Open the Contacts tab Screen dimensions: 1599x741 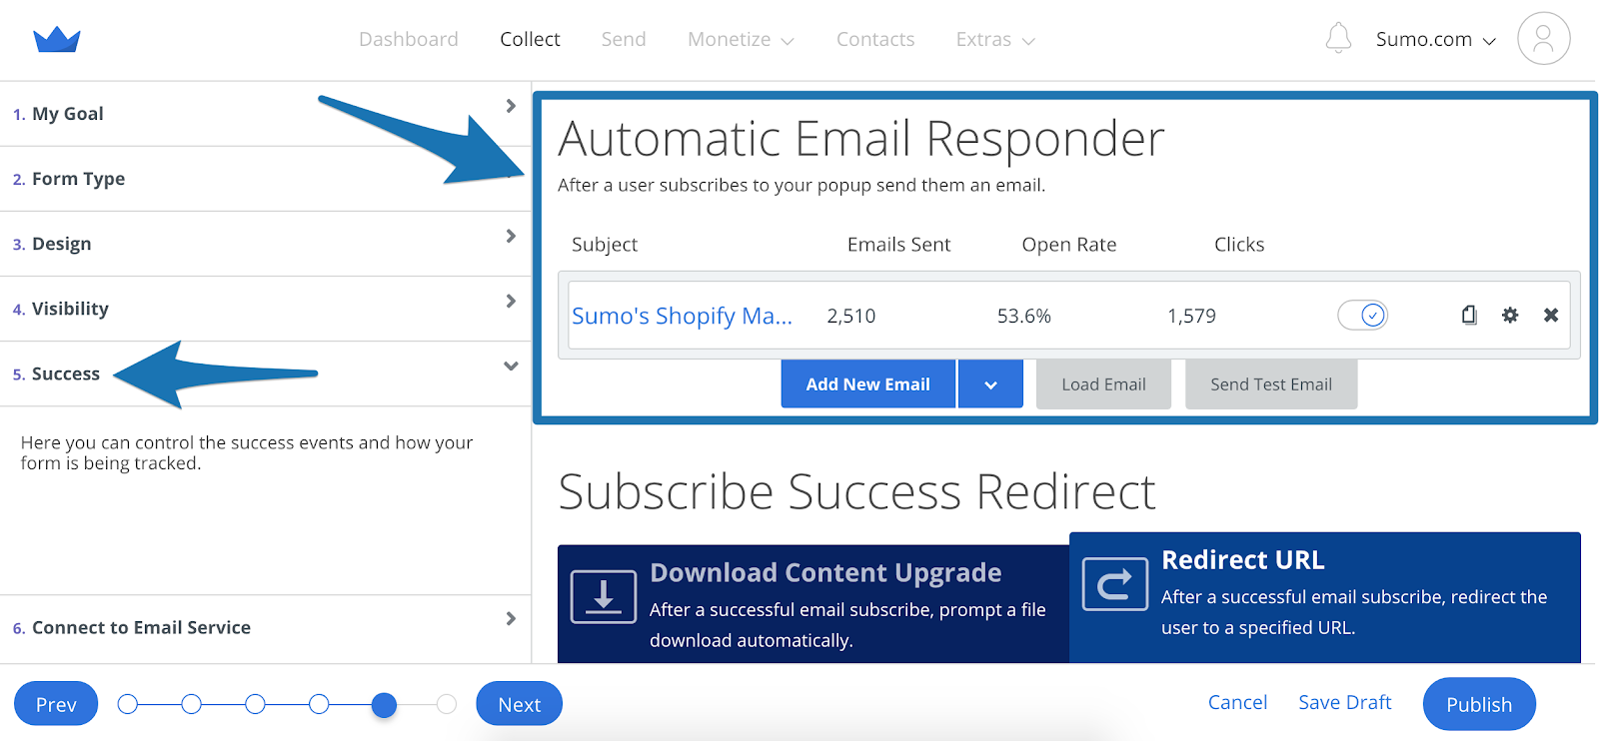(x=875, y=39)
